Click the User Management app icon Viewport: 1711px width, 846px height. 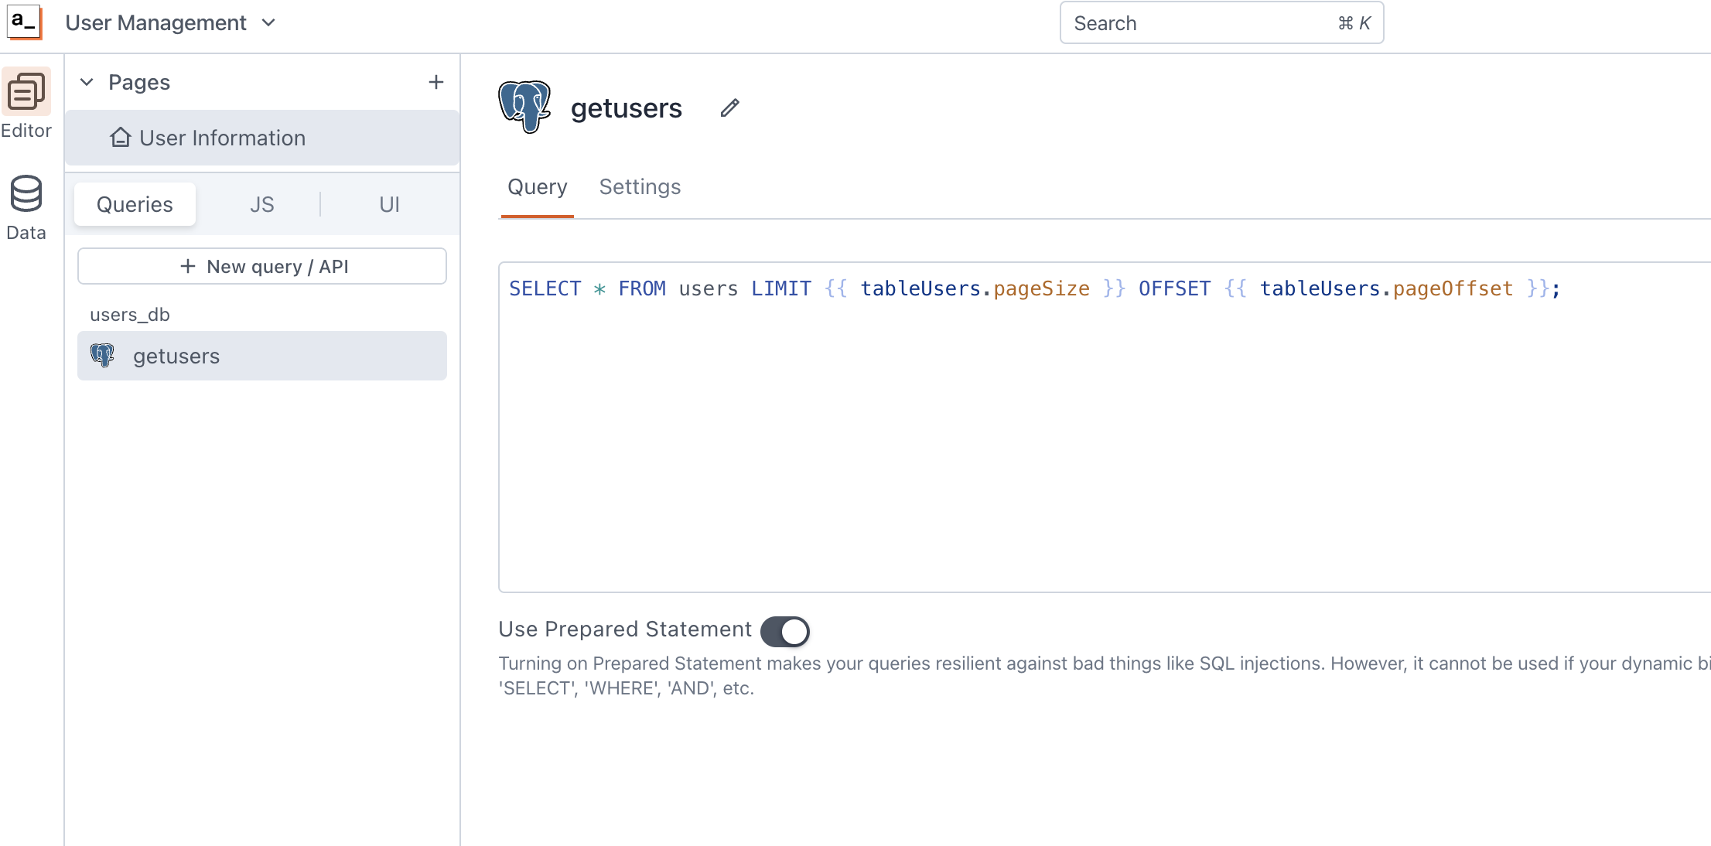tap(24, 22)
